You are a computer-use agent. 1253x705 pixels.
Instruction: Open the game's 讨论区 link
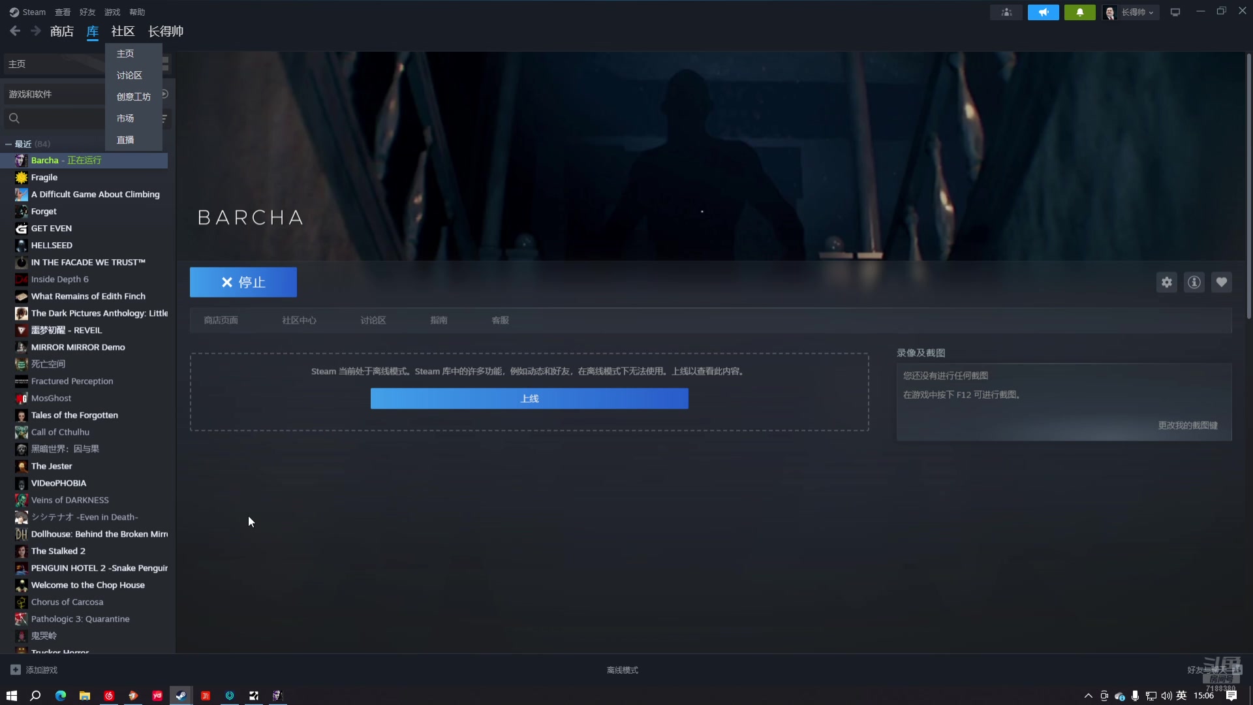point(373,321)
